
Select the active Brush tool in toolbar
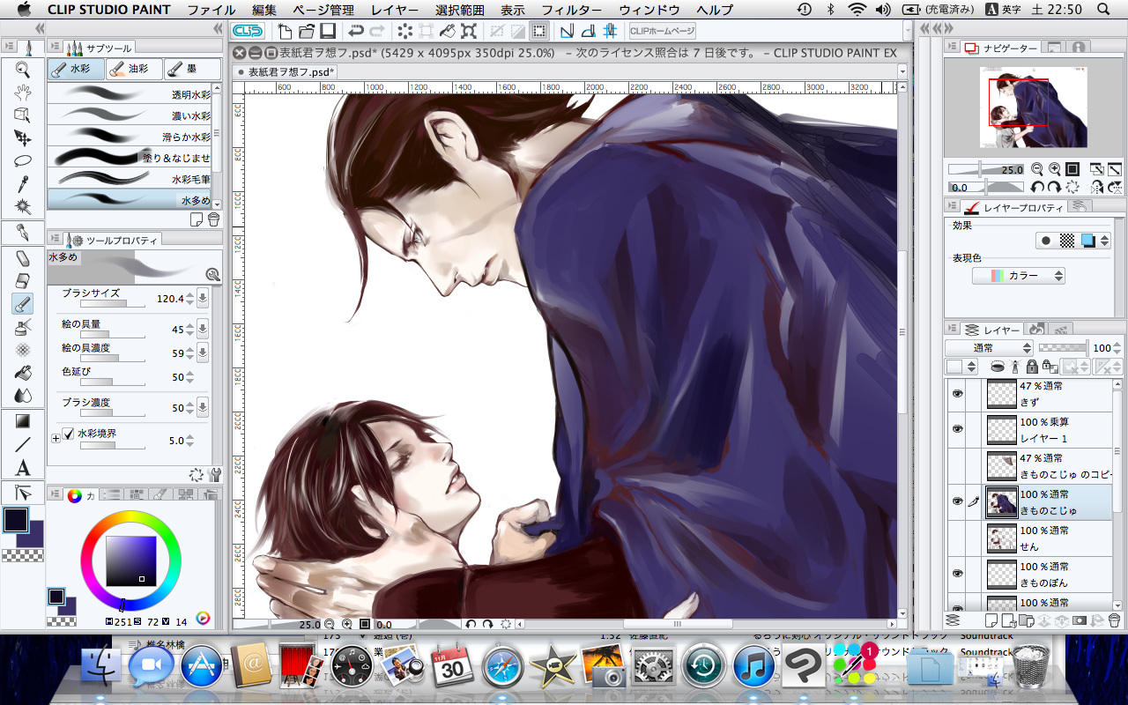point(23,304)
